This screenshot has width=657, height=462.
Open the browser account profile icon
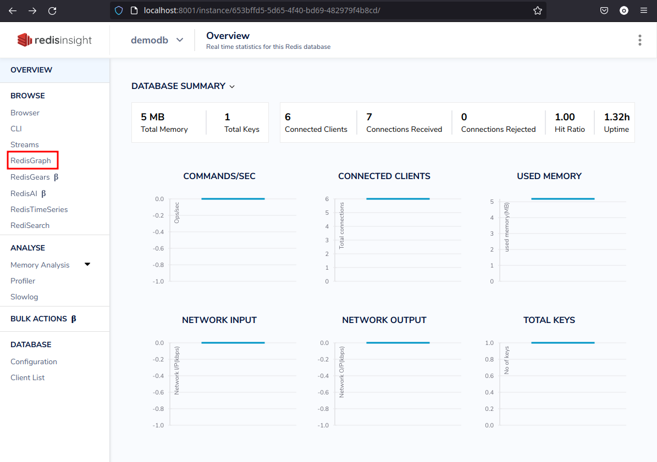pyautogui.click(x=624, y=10)
